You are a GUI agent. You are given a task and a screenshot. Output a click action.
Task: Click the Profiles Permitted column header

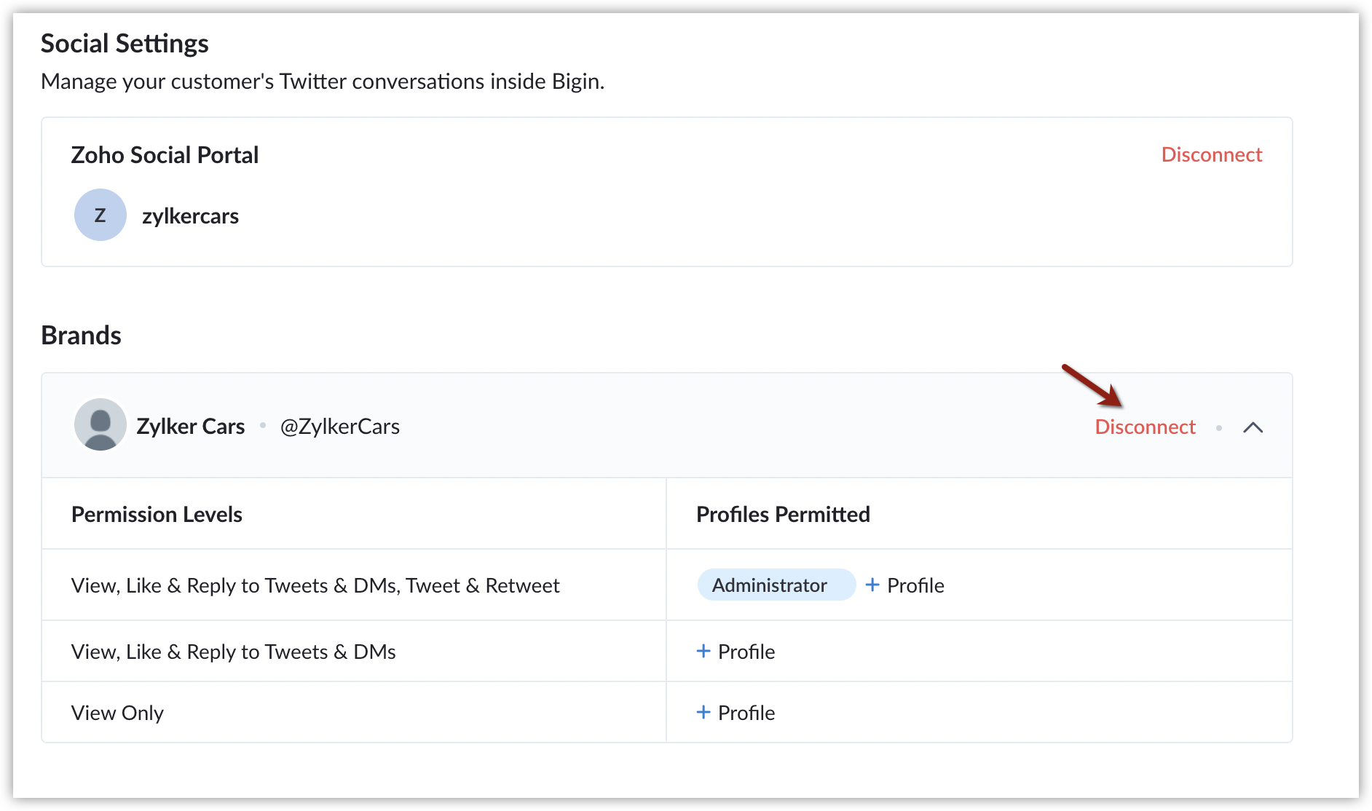783,514
